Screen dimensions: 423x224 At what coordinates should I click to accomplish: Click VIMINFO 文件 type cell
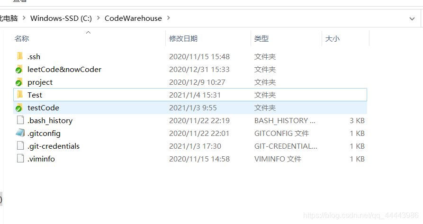point(278,159)
